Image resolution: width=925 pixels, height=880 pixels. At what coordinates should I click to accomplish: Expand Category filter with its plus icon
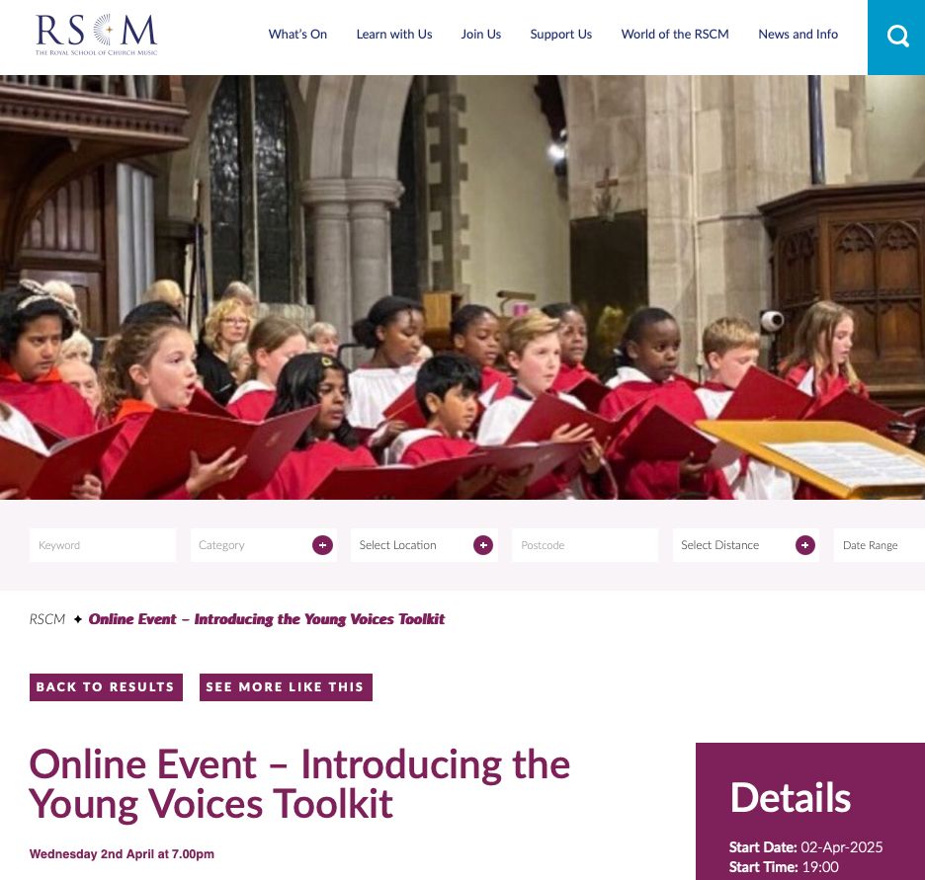(322, 545)
